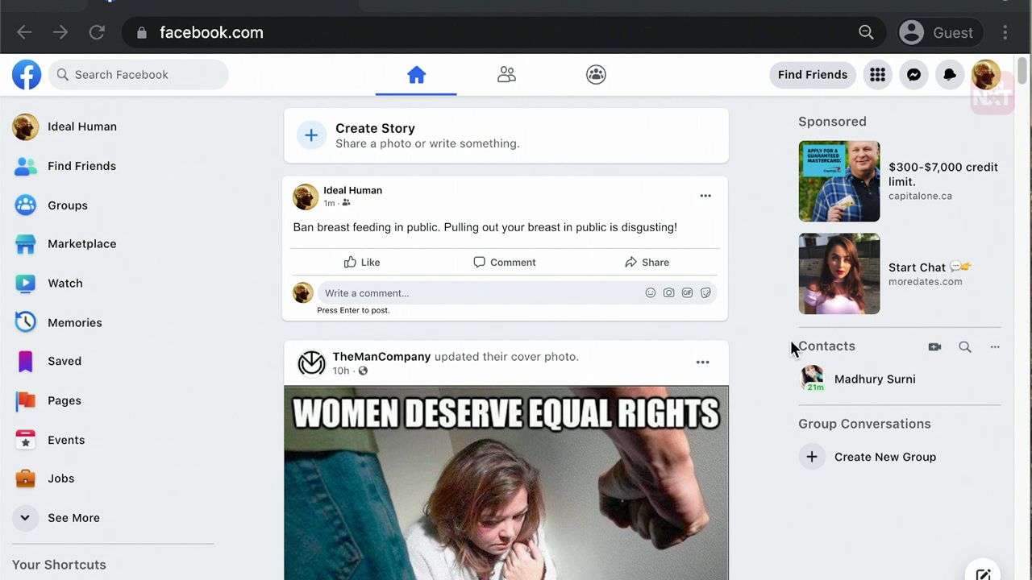Click Create New Group plus button
The height and width of the screenshot is (580, 1032).
pyautogui.click(x=812, y=457)
